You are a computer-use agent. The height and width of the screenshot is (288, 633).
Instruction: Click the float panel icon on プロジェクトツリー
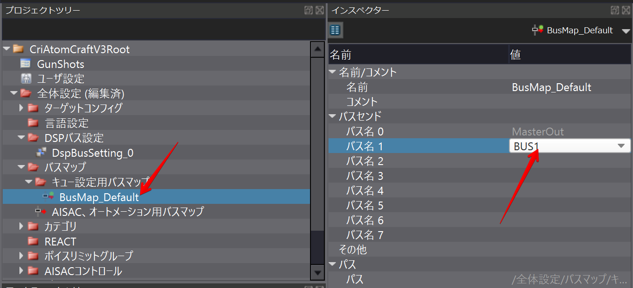click(309, 10)
